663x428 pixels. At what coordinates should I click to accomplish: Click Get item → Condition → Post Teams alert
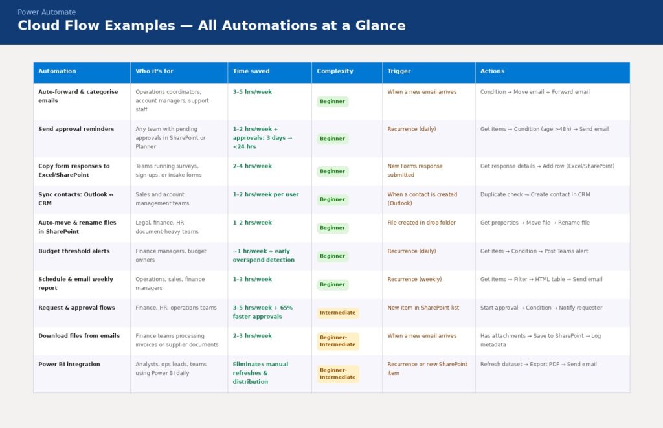click(x=534, y=251)
